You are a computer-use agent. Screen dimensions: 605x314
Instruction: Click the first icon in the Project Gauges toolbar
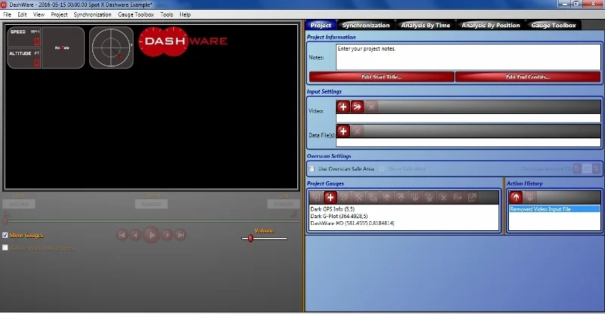pos(316,197)
